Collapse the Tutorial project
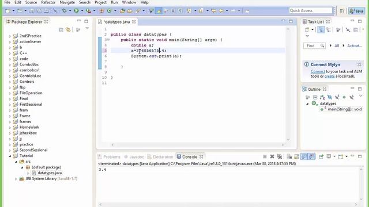The height and width of the screenshot is (207, 369). [10, 156]
